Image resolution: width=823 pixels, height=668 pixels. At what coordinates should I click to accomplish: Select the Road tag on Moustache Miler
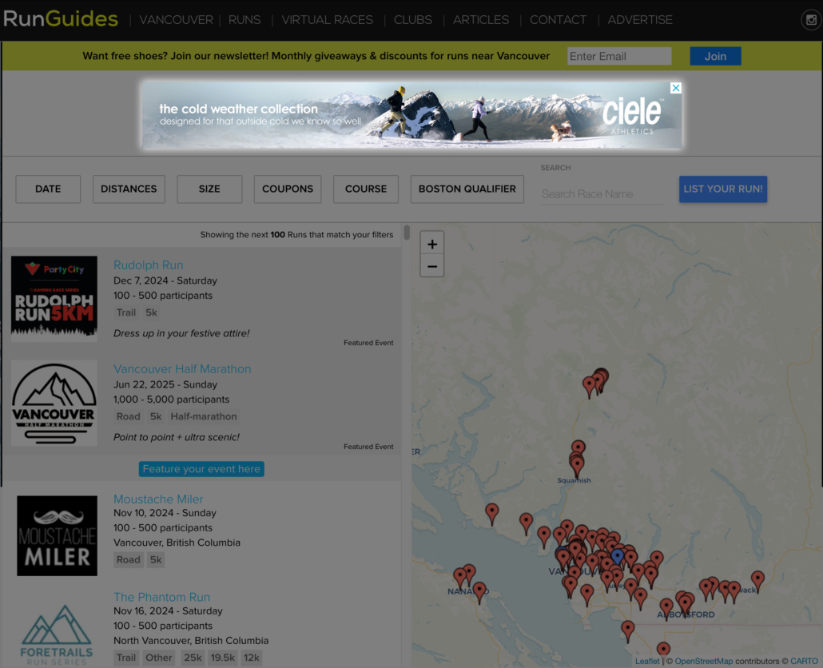128,560
